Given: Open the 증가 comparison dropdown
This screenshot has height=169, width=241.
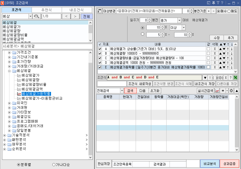Looking at the screenshot, I should [179, 20].
